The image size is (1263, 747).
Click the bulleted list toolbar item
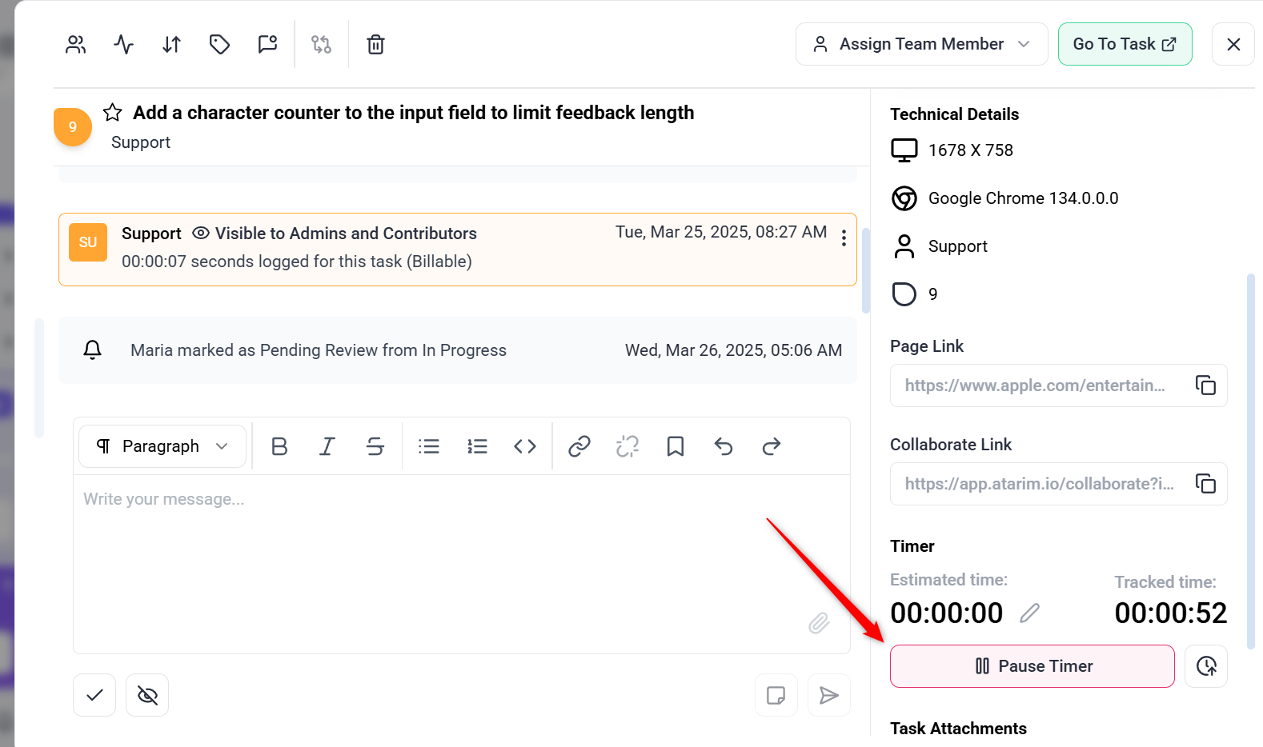[x=429, y=446]
